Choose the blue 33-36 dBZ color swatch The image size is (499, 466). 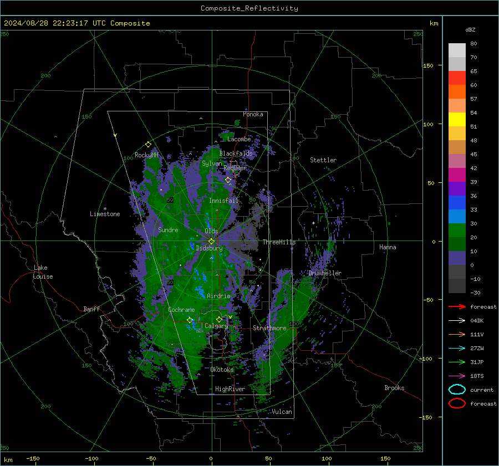(457, 203)
